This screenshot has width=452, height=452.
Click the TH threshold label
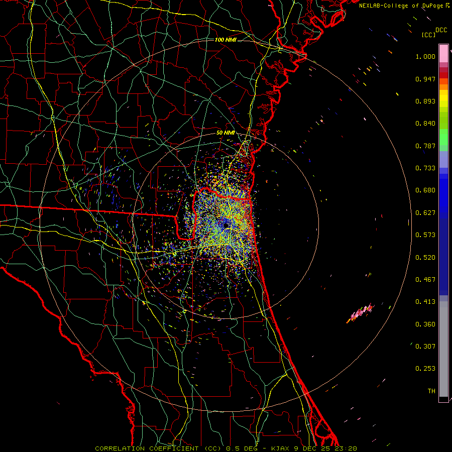[x=431, y=391]
